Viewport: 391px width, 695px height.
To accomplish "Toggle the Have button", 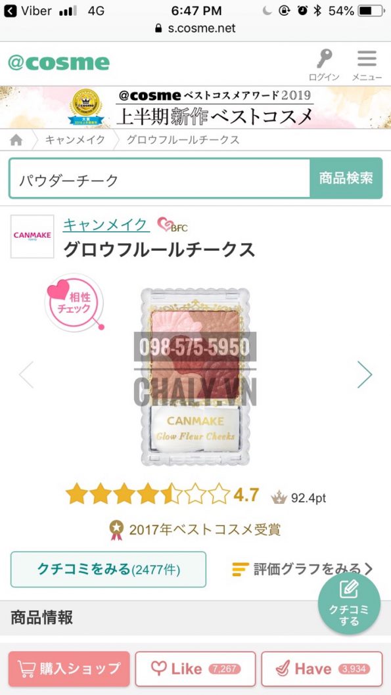I will click(x=322, y=669).
